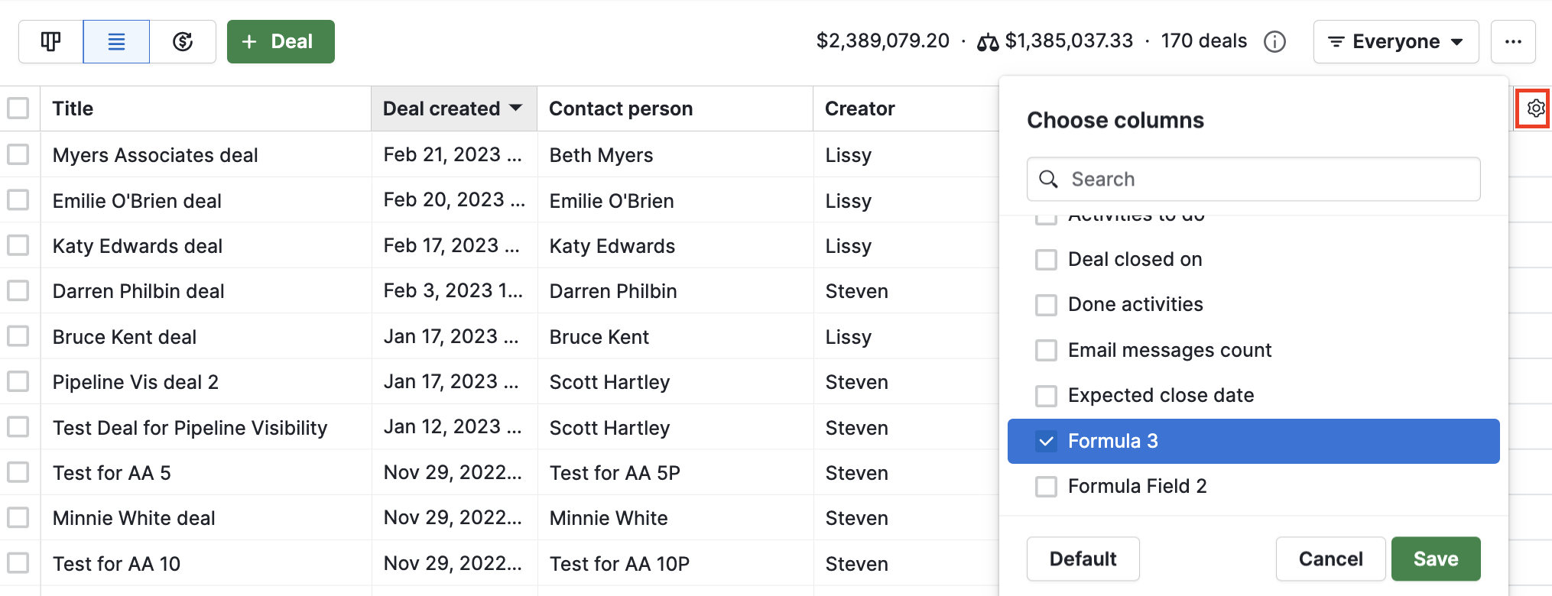Sort by the Contact person column header
This screenshot has width=1552, height=596.
tap(621, 109)
